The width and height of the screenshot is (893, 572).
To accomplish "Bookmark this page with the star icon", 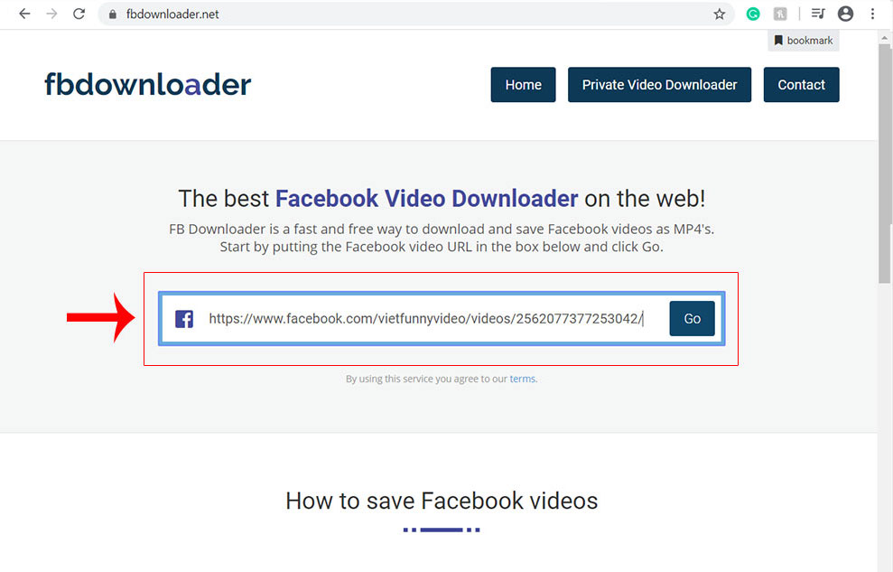I will coord(719,14).
